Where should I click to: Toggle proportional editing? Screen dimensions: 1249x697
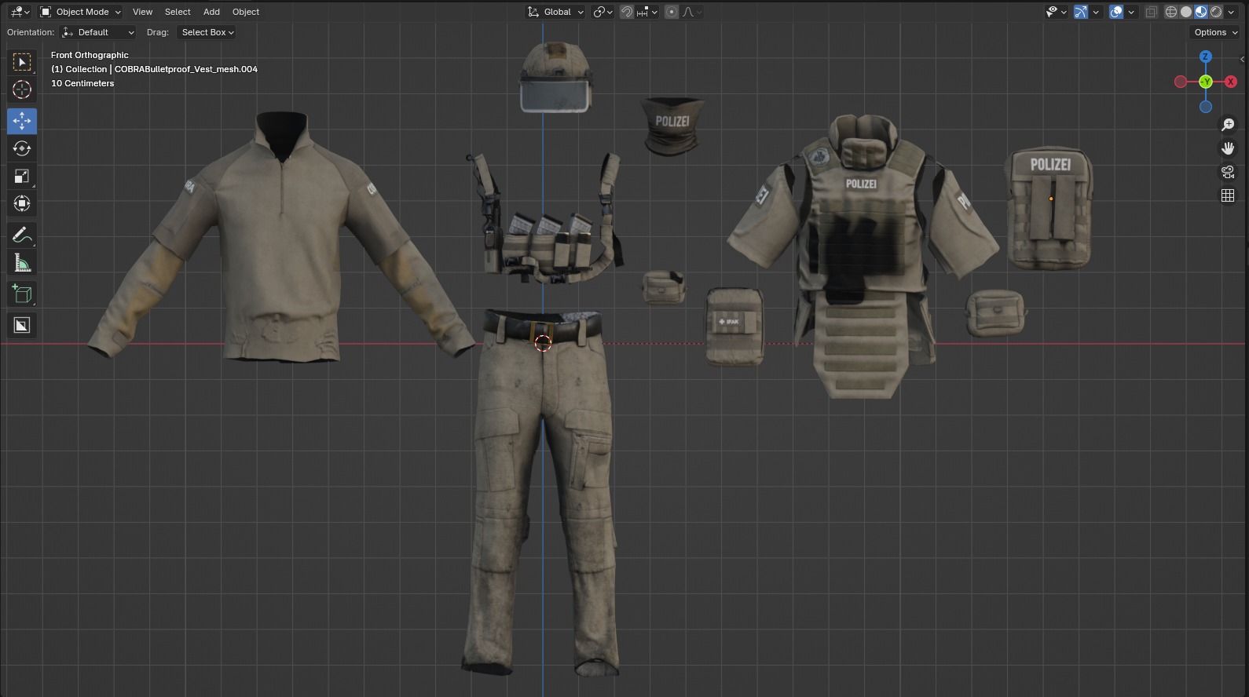pos(672,12)
